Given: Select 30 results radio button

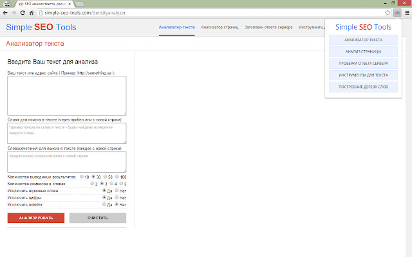Looking at the screenshot, I should click(93, 177).
